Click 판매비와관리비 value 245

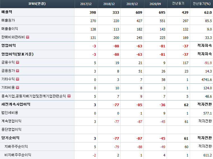(x=139, y=38)
